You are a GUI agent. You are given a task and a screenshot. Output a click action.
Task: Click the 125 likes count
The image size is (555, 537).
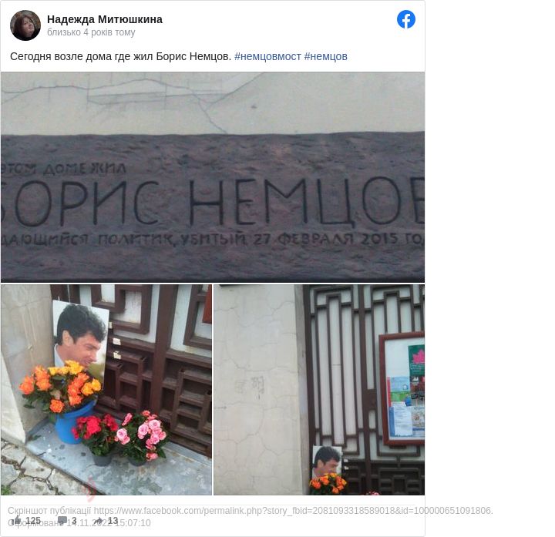33,520
